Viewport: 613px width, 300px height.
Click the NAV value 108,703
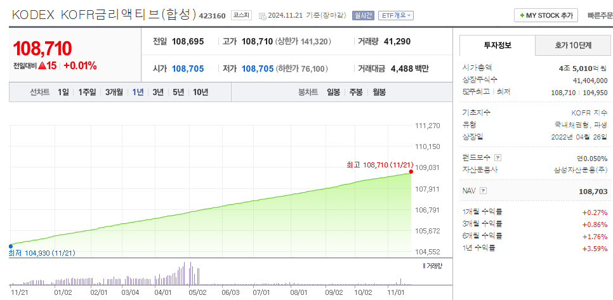click(x=593, y=192)
